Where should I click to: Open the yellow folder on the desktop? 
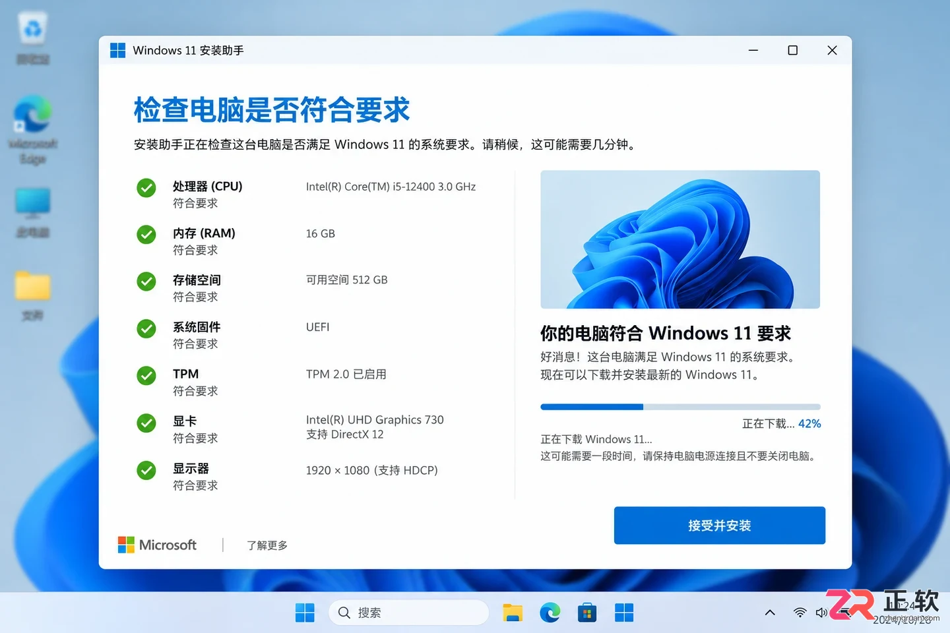click(x=33, y=295)
